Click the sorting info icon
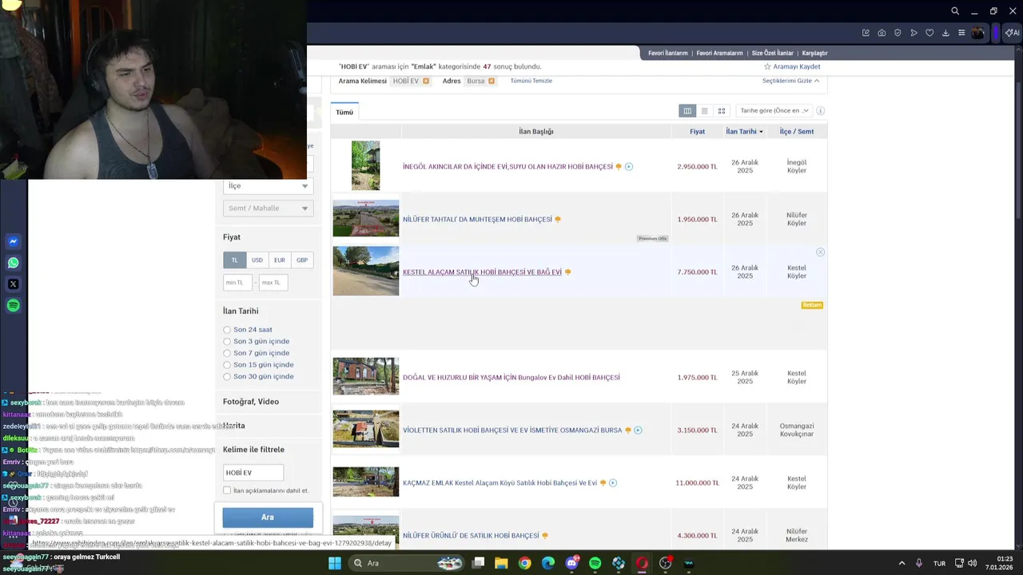The image size is (1023, 575). click(x=820, y=111)
